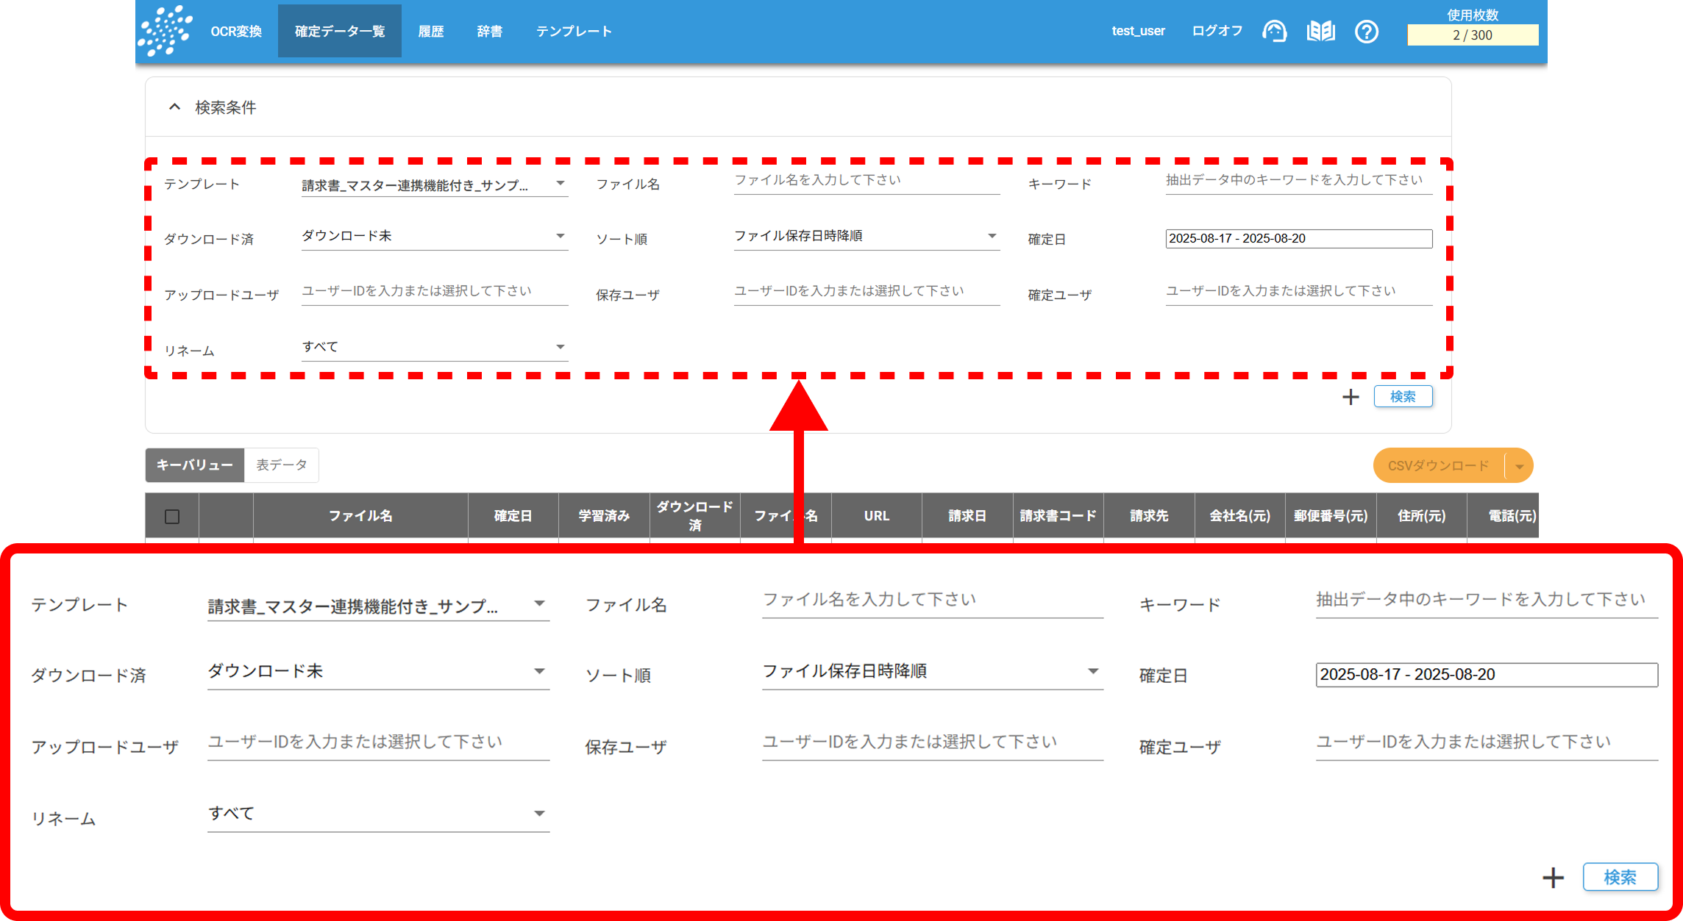
Task: Click the orange CSVダウンロード button
Action: pos(1439,466)
